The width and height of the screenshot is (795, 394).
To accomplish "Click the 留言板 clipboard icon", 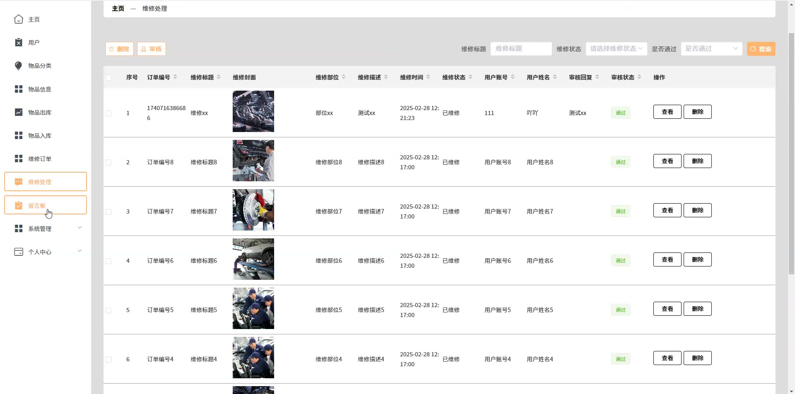I will 19,205.
